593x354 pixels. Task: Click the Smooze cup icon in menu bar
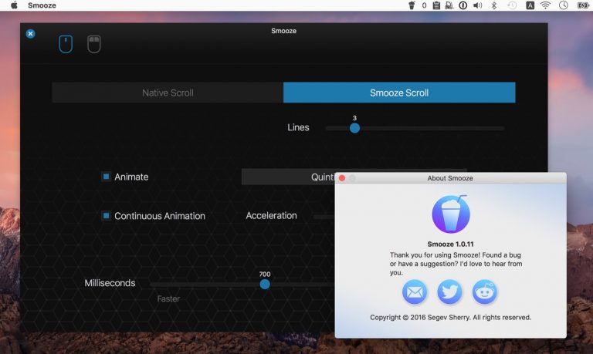[411, 5]
